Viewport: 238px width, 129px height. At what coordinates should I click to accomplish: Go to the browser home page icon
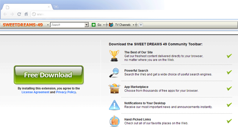(26, 14)
